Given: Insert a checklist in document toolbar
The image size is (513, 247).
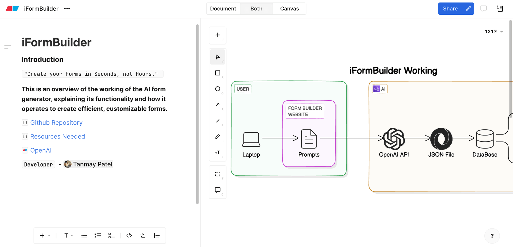Looking at the screenshot, I should (111, 236).
